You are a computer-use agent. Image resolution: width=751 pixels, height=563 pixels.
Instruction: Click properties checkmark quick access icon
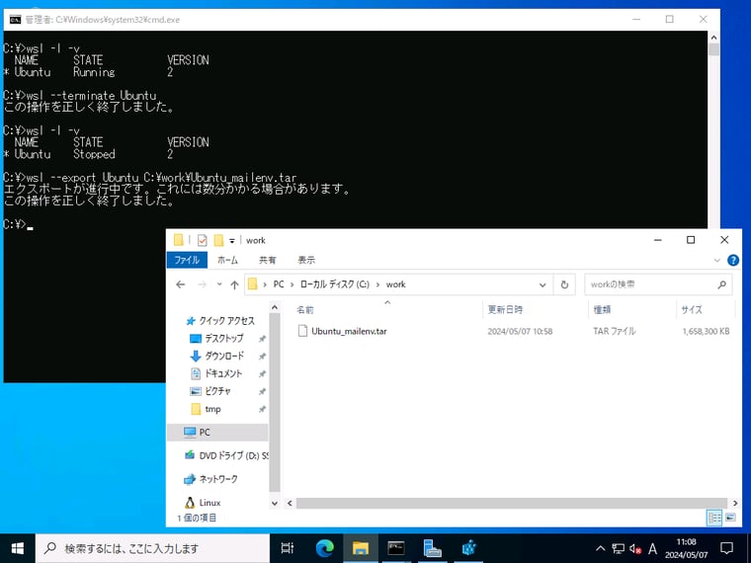pos(203,240)
